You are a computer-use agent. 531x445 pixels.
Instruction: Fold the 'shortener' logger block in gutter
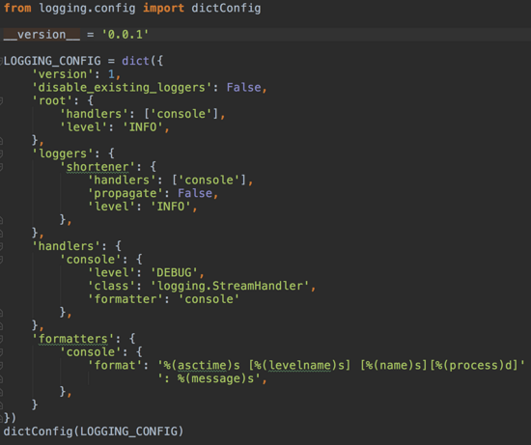[1, 167]
